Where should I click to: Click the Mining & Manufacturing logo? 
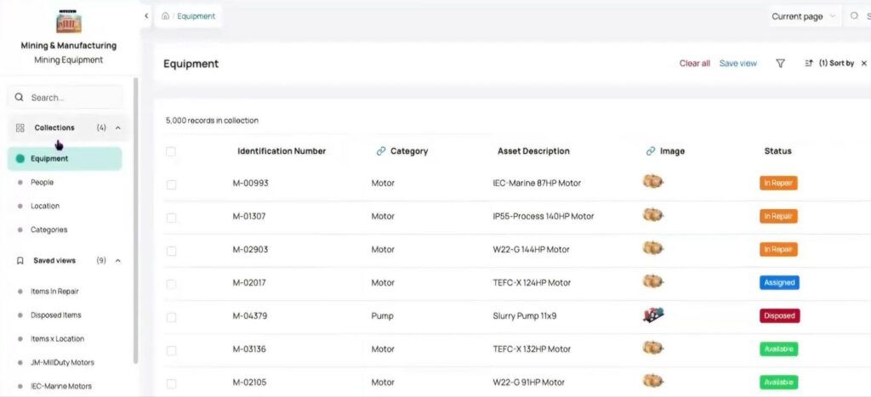click(x=69, y=21)
